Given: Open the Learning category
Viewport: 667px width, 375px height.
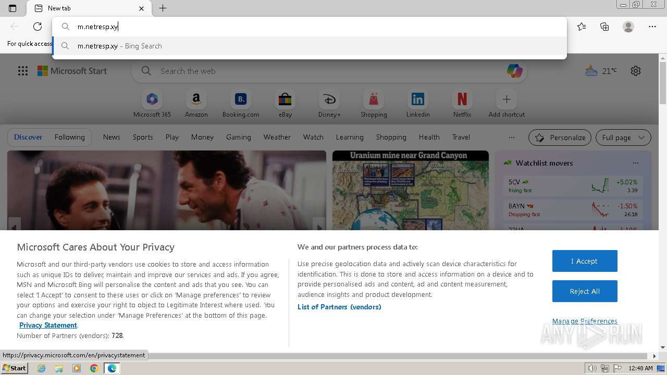Looking at the screenshot, I should click(350, 137).
